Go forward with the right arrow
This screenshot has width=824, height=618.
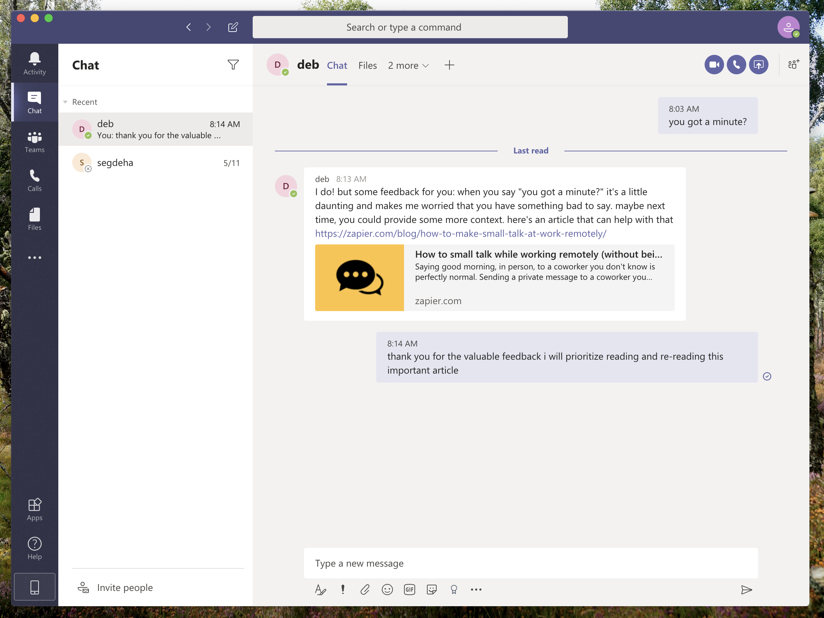click(x=209, y=27)
